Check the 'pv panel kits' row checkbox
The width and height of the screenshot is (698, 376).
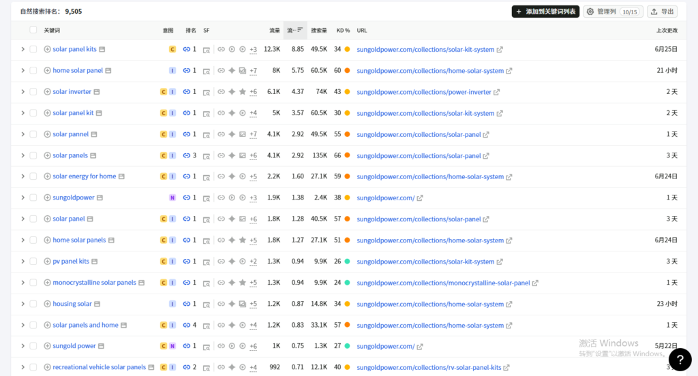[33, 262]
